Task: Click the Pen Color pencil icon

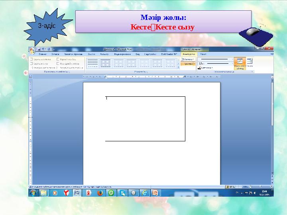Action: click(x=199, y=68)
